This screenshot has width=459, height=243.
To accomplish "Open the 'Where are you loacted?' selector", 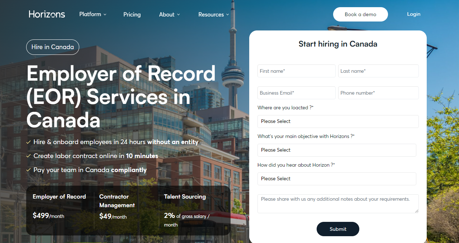I will [338, 121].
